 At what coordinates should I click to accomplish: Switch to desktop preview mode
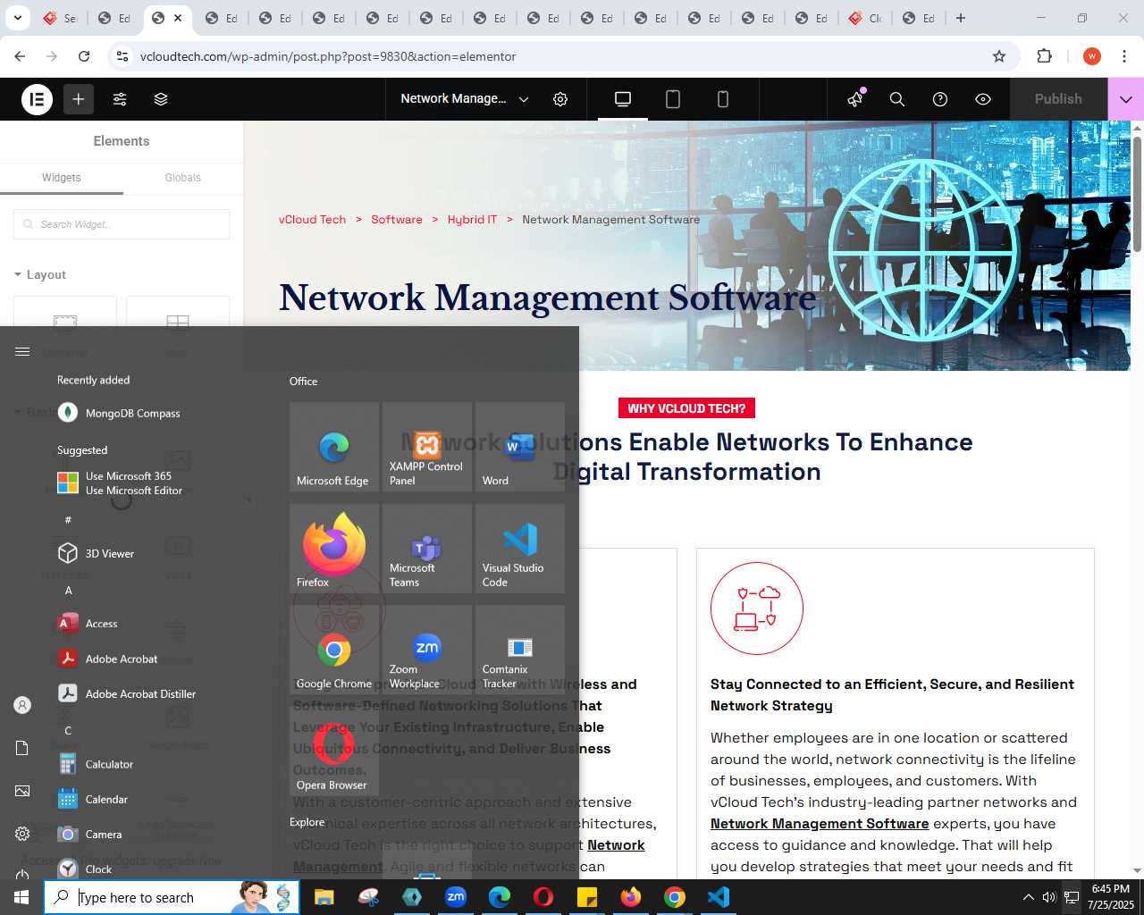tap(623, 99)
